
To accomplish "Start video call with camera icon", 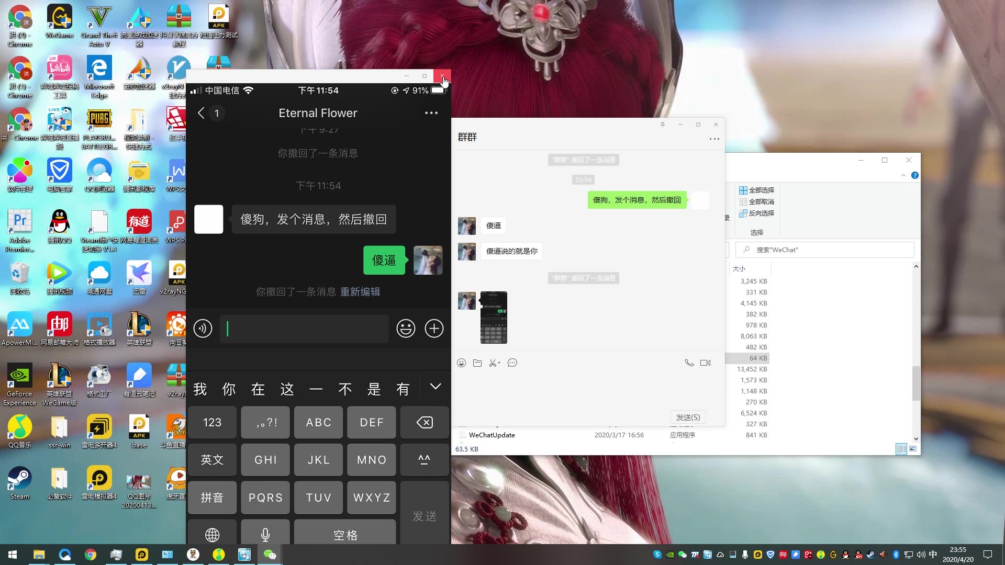I will (x=705, y=363).
